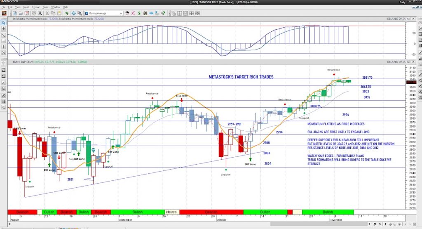The height and width of the screenshot is (229, 422).
Task: Click the cascade windows icon
Action: click(173, 13)
